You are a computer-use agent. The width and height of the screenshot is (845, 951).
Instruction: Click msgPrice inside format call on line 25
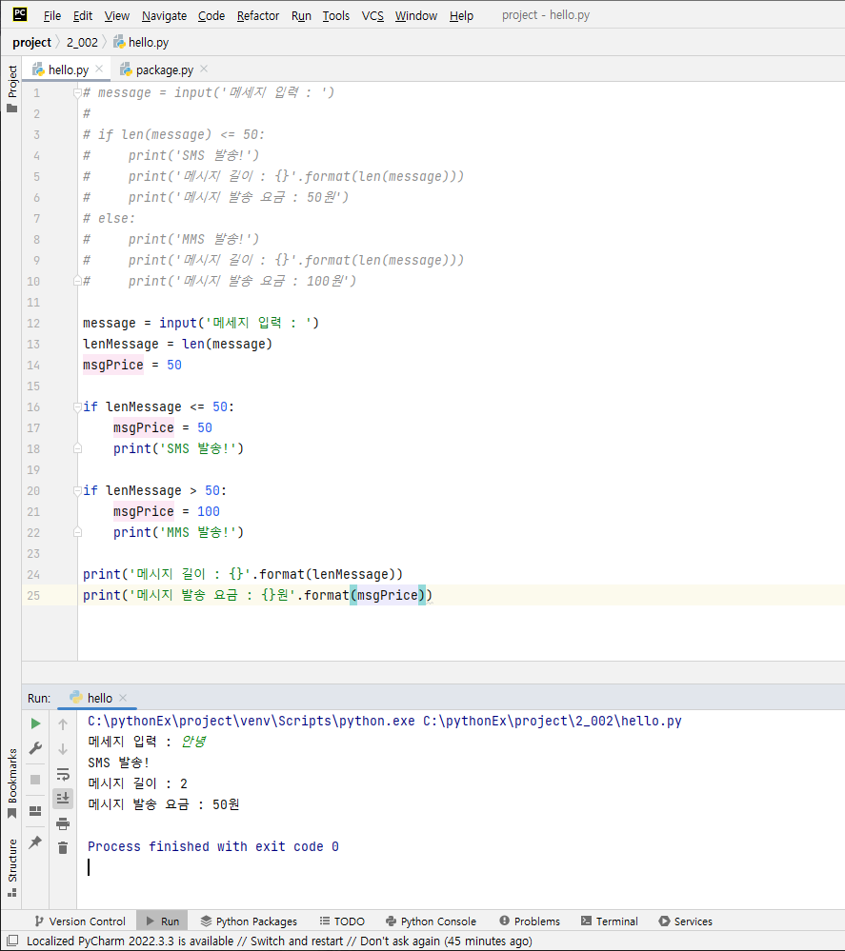[388, 595]
